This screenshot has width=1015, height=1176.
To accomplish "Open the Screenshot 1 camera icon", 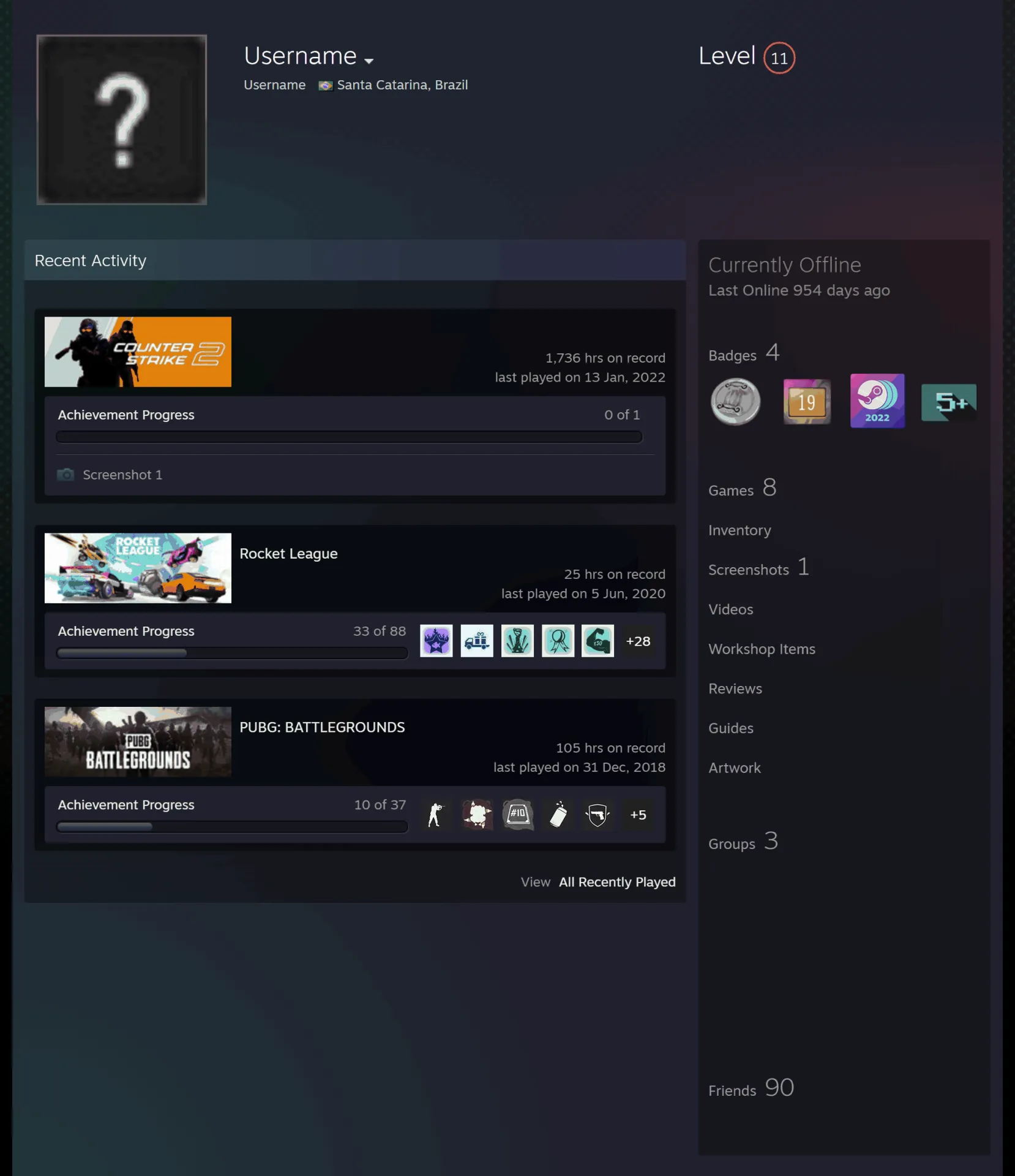I will coord(66,475).
